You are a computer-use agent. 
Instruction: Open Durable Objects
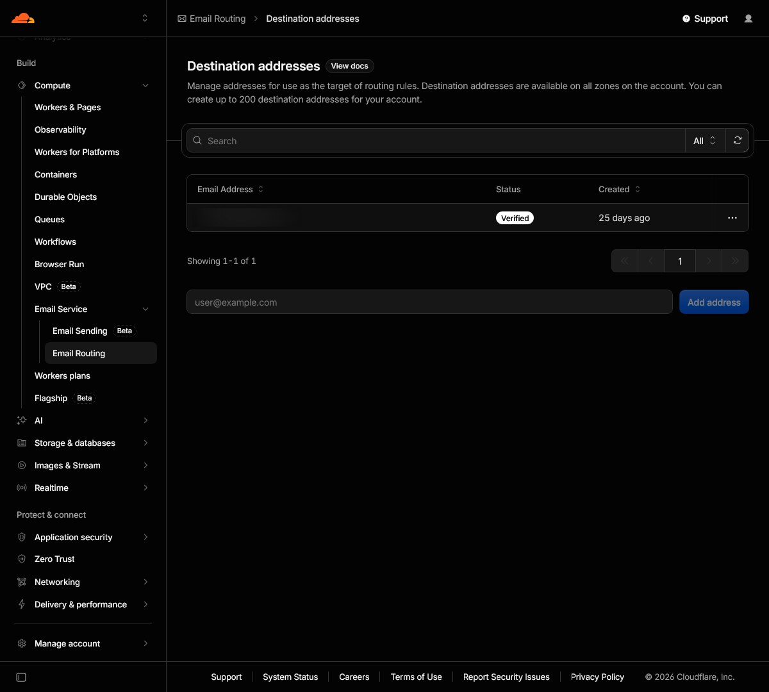coord(66,197)
